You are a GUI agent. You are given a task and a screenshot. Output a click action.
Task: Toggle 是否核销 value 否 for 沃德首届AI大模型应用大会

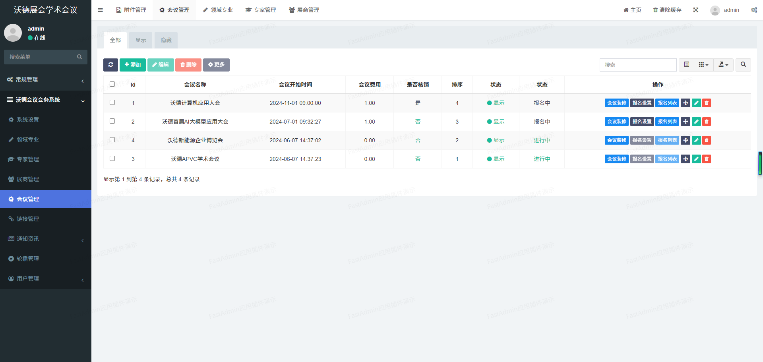pos(418,122)
